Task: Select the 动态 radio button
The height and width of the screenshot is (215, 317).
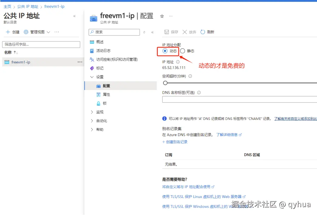Action: point(165,51)
